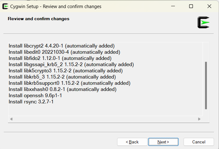Click the Install libedit0 20221030-4 entry
Image resolution: width=219 pixels, height=149 pixels.
click(x=64, y=52)
